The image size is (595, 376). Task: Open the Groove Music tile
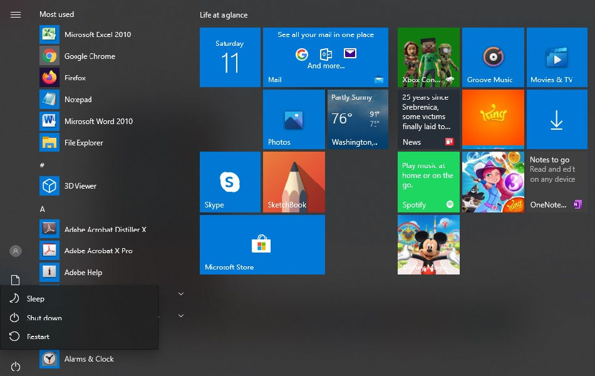493,58
